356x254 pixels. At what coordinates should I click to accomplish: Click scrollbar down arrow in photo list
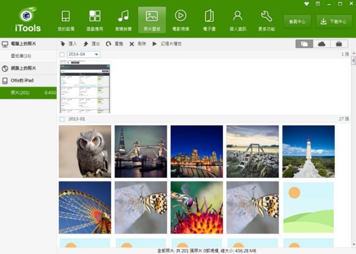click(x=354, y=245)
